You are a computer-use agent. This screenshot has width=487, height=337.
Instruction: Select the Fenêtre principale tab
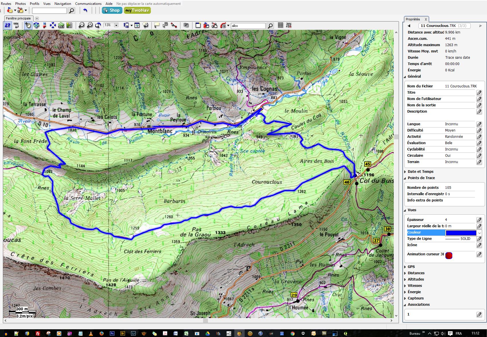coord(18,18)
